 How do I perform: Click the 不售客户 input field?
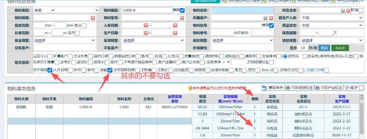[x=153, y=48]
